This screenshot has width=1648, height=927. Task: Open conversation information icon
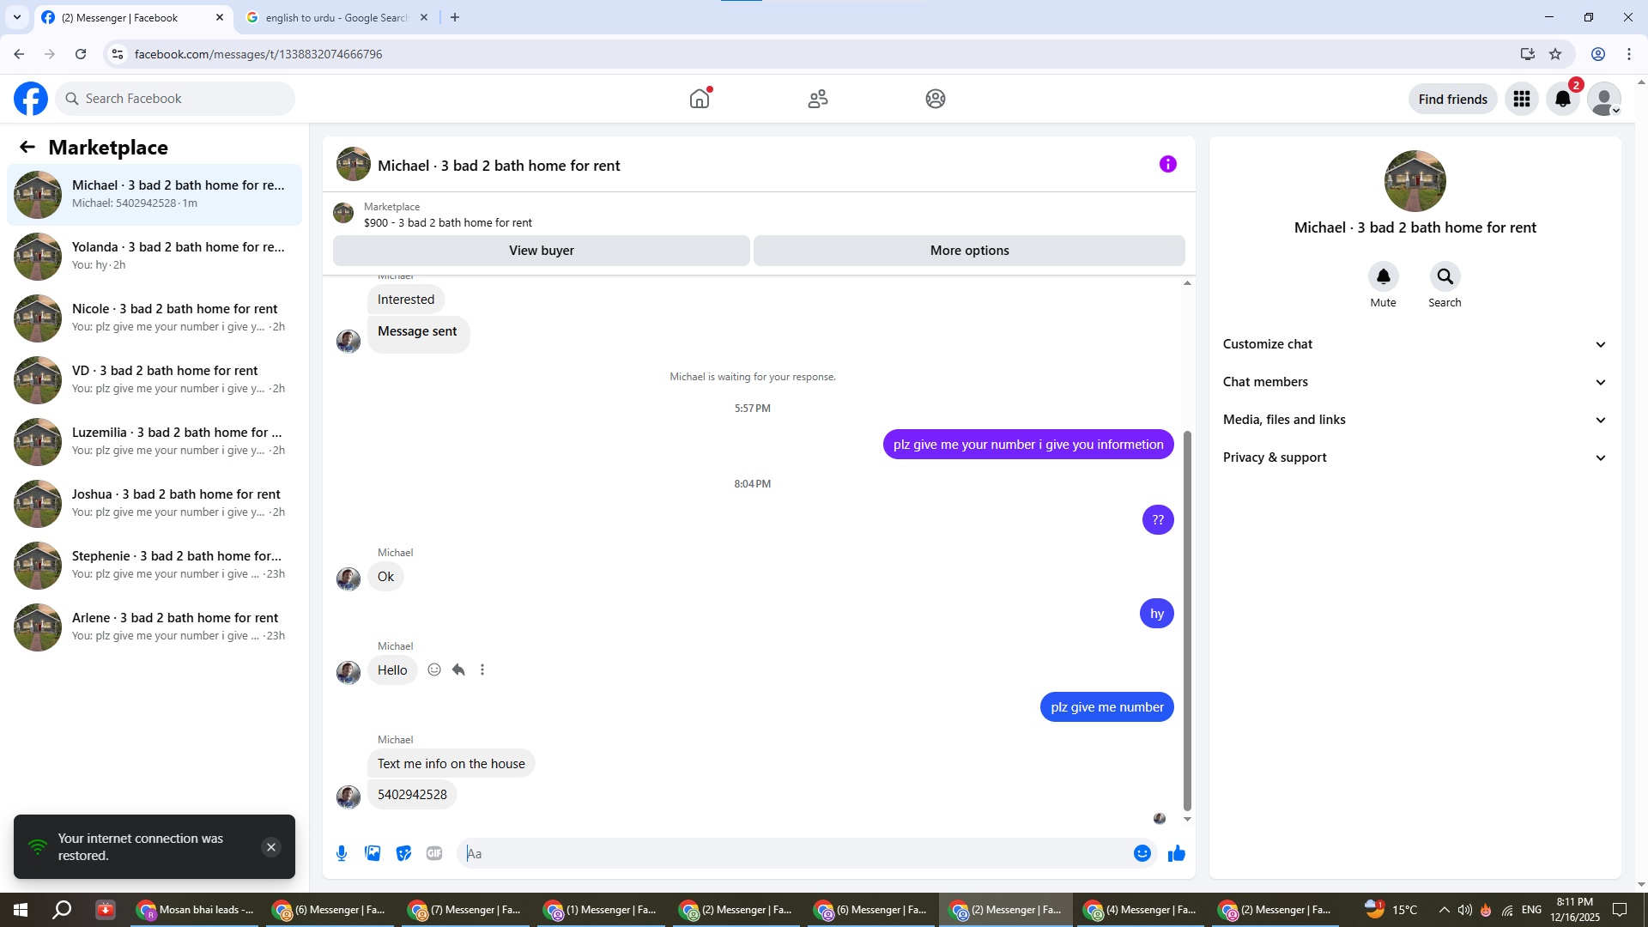(1168, 164)
